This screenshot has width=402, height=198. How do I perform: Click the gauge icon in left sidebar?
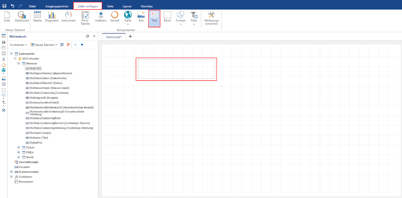(4, 48)
